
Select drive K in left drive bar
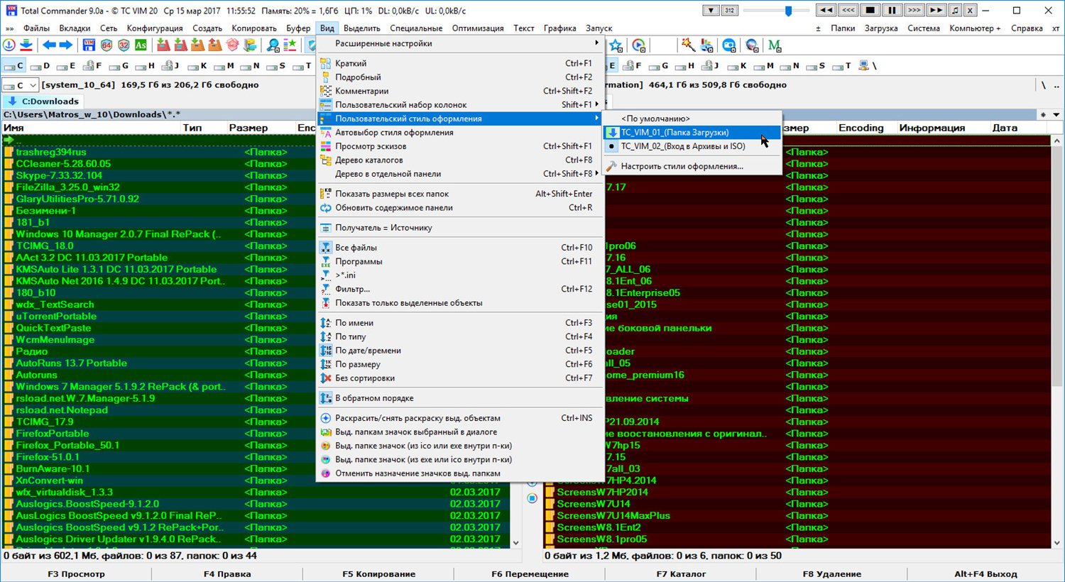coord(197,65)
